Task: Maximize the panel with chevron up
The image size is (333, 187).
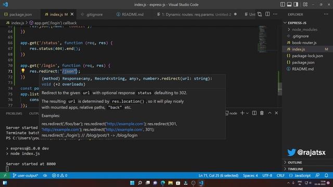Action: pyautogui.click(x=270, y=113)
